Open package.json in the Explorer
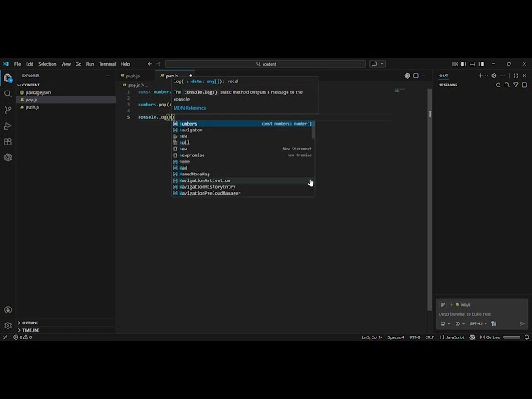This screenshot has height=399, width=532. [38, 92]
